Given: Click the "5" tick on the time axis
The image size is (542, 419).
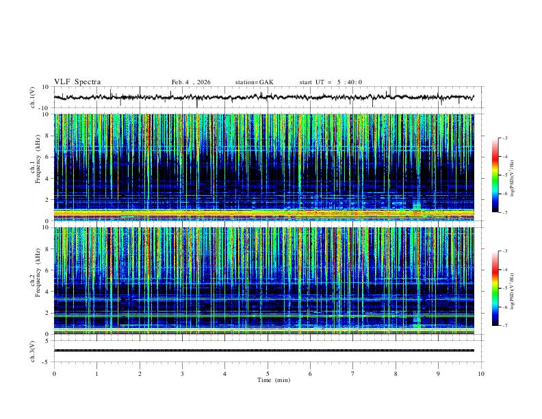Looking at the screenshot, I should 268,374.
